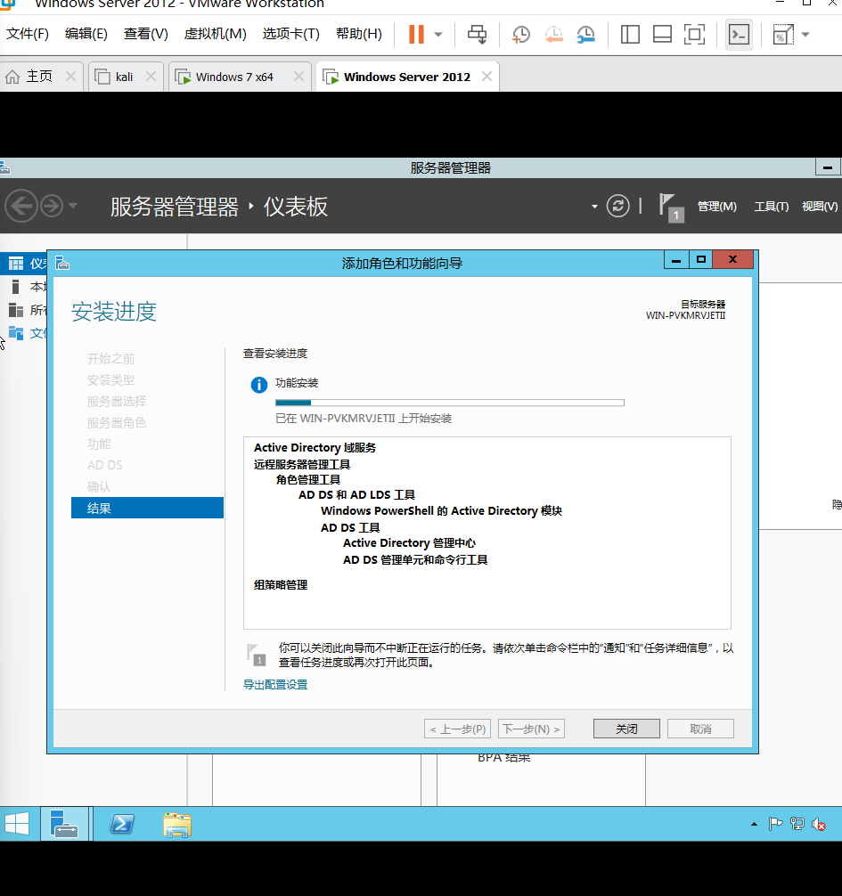Pause the VM with the orange pause button
Screen dimensions: 842x896
point(416,34)
